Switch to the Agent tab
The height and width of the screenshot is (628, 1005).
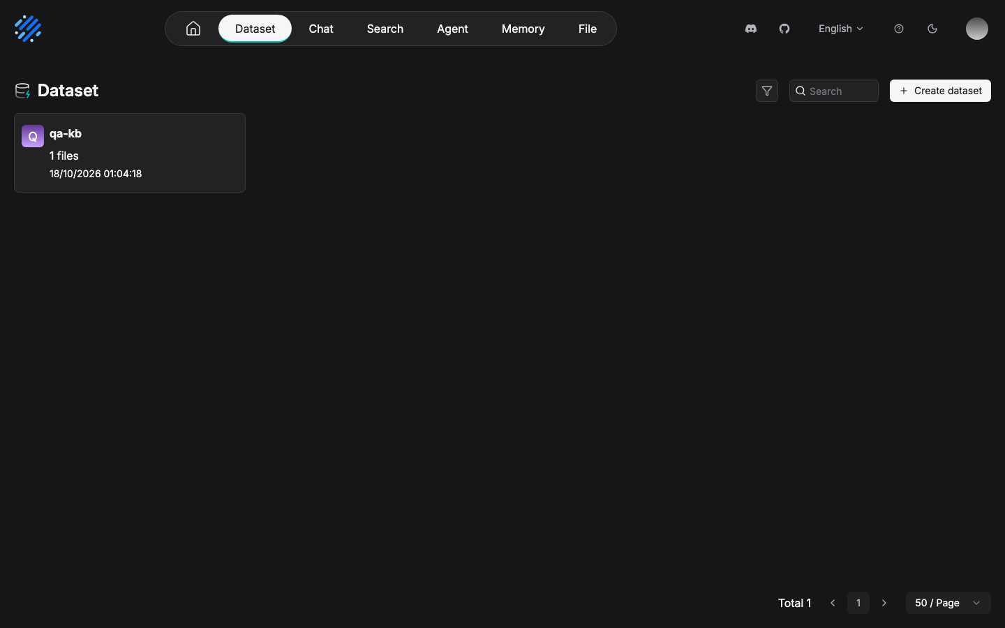pyautogui.click(x=452, y=29)
